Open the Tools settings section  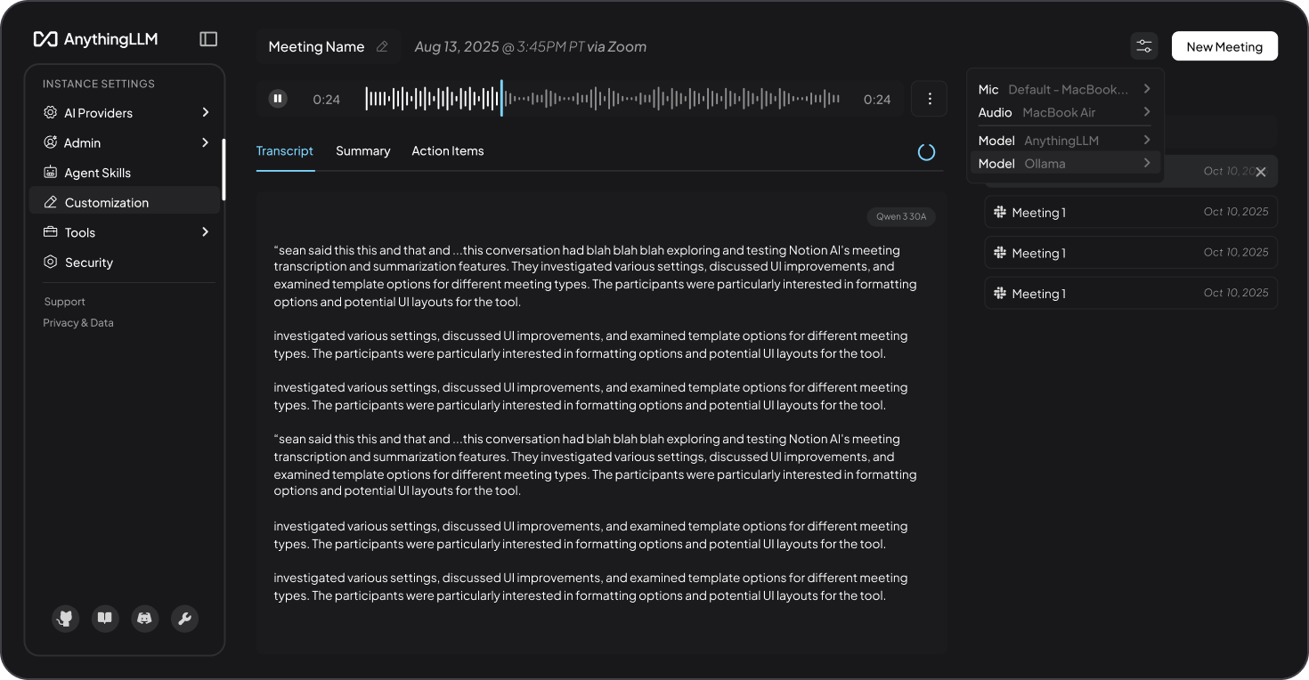click(125, 232)
